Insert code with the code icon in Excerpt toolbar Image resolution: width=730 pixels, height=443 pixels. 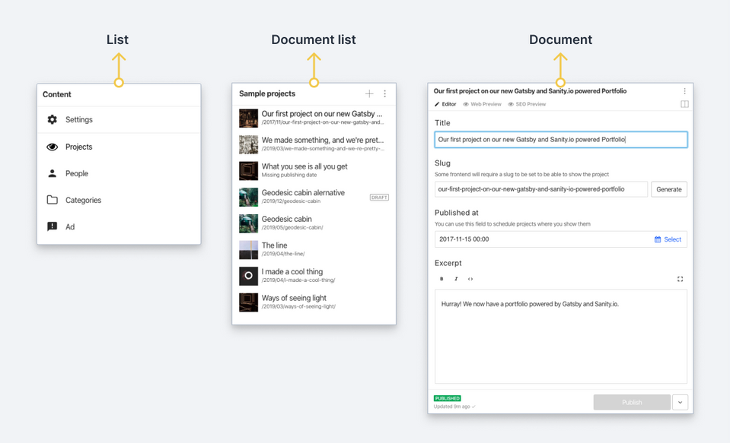click(x=470, y=279)
